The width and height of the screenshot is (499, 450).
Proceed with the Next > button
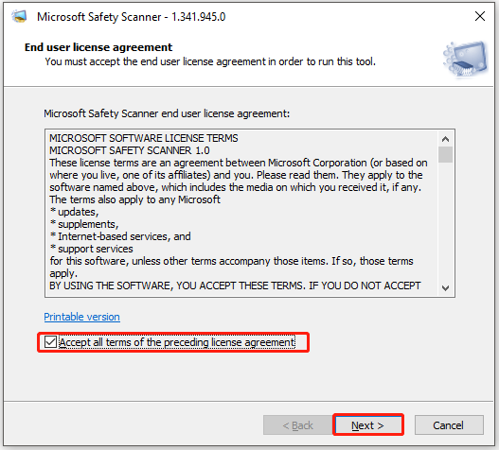(x=367, y=425)
